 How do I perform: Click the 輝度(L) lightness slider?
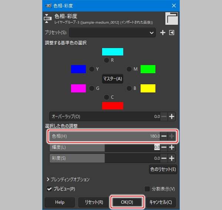105,147
